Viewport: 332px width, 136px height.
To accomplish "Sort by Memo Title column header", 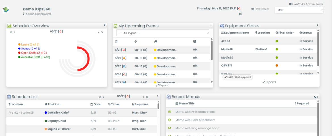I will pyautogui.click(x=185, y=103).
